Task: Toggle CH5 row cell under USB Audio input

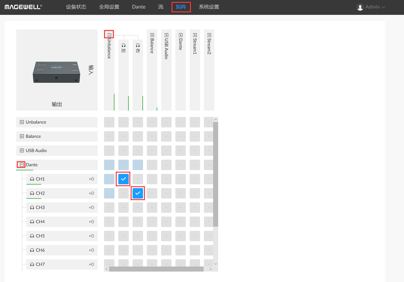Action: 166,236
